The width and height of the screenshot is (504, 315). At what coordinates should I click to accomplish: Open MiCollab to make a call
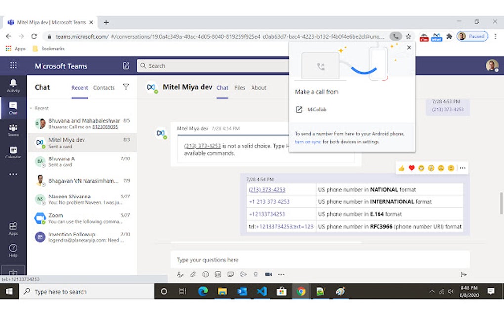point(317,109)
